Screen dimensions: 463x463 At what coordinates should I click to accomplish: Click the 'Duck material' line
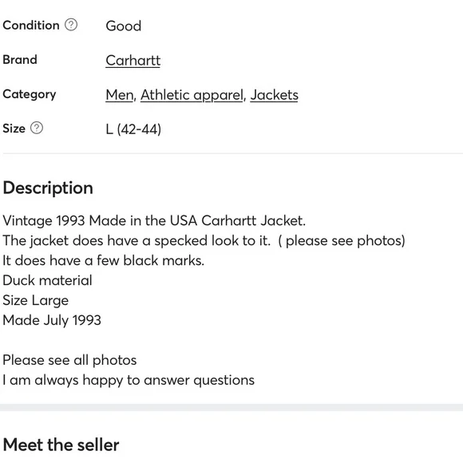tap(47, 280)
